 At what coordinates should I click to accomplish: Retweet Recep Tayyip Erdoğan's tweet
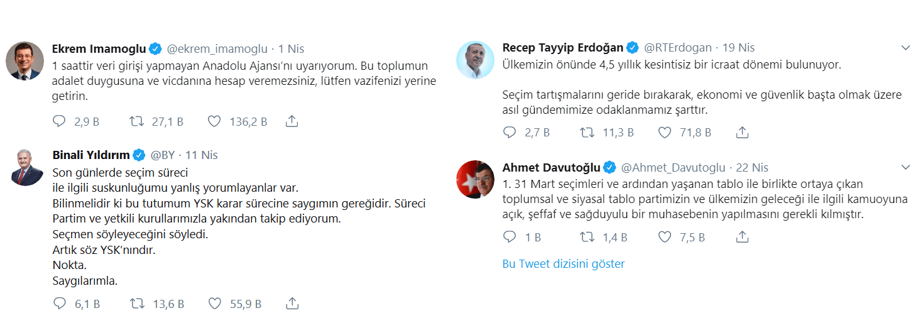586,132
